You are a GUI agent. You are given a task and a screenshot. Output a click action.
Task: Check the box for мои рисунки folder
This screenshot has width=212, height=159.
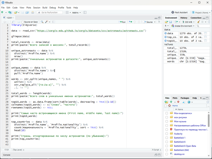[167, 117]
